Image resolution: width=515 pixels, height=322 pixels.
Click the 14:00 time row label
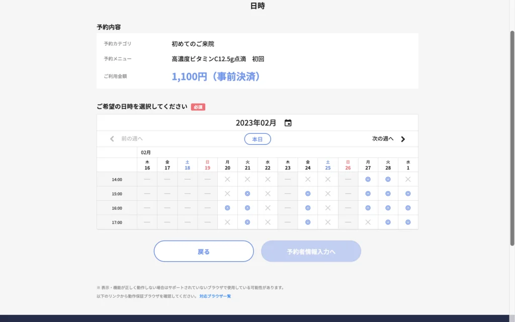117,180
